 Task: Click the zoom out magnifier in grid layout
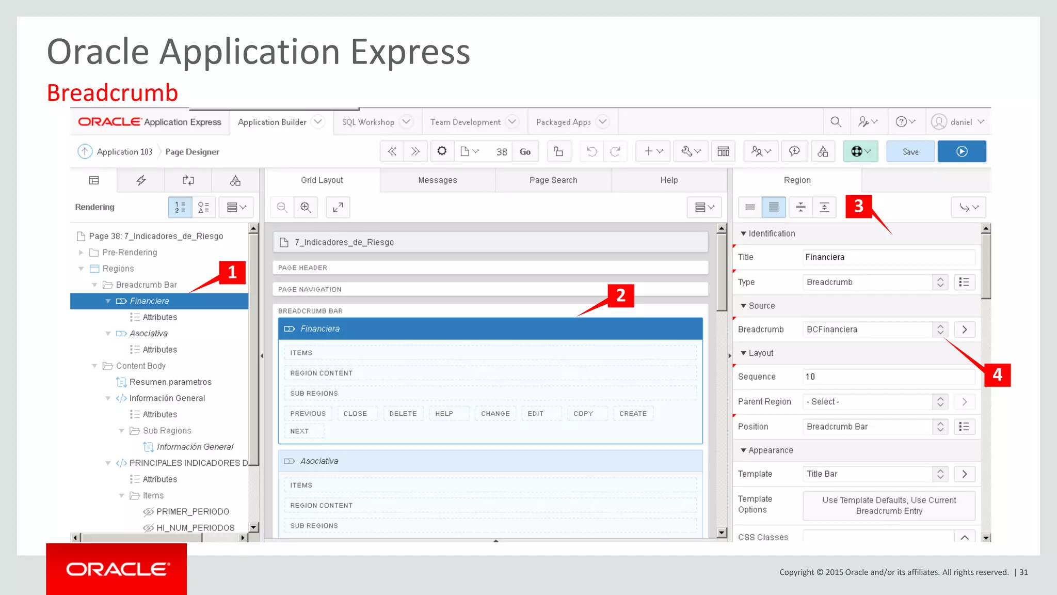pos(282,207)
